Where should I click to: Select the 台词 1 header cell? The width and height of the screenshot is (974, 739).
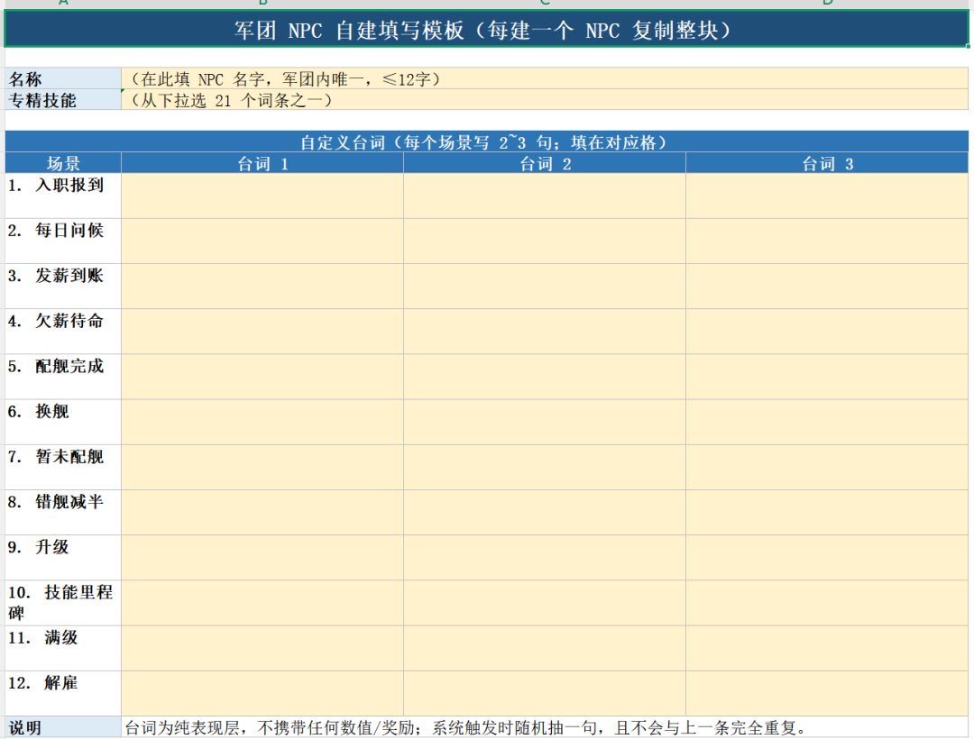click(x=262, y=163)
